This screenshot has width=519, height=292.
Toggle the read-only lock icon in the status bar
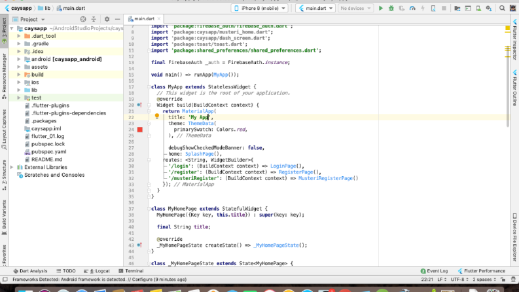coord(503,280)
